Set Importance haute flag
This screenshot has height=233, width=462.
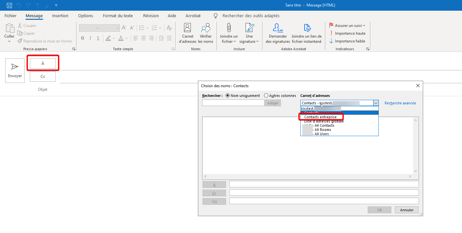(x=347, y=33)
